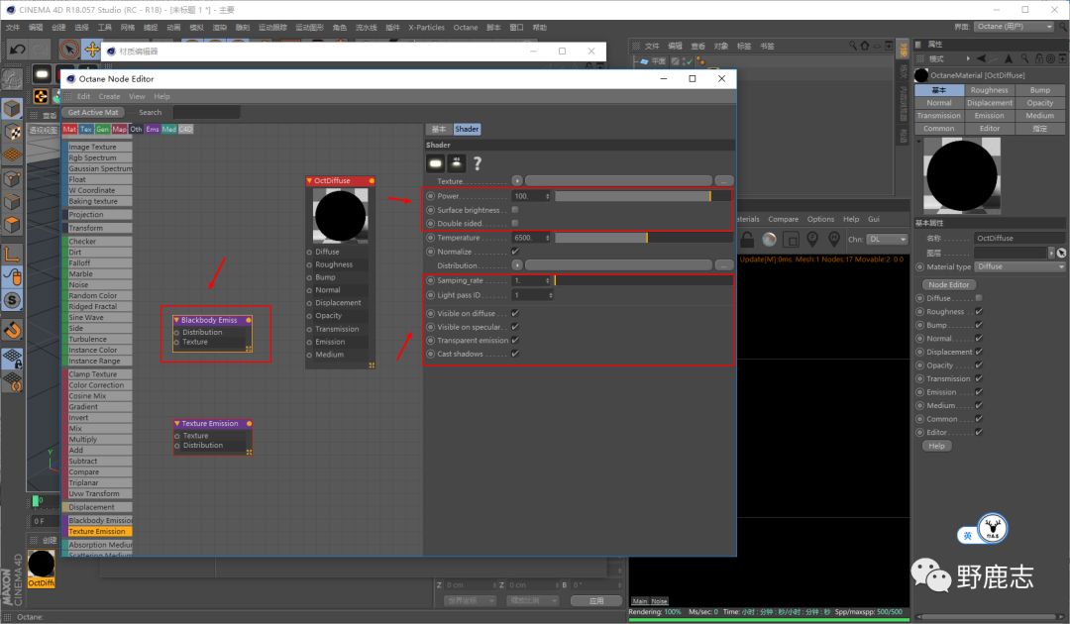Click the shader help question mark icon

tap(478, 163)
